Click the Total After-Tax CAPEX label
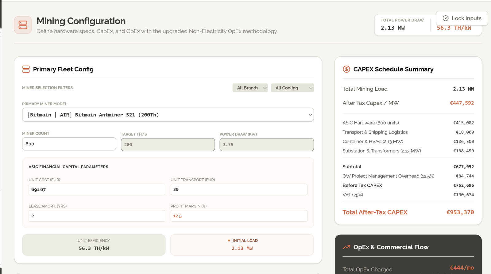Image resolution: width=491 pixels, height=274 pixels. point(375,212)
